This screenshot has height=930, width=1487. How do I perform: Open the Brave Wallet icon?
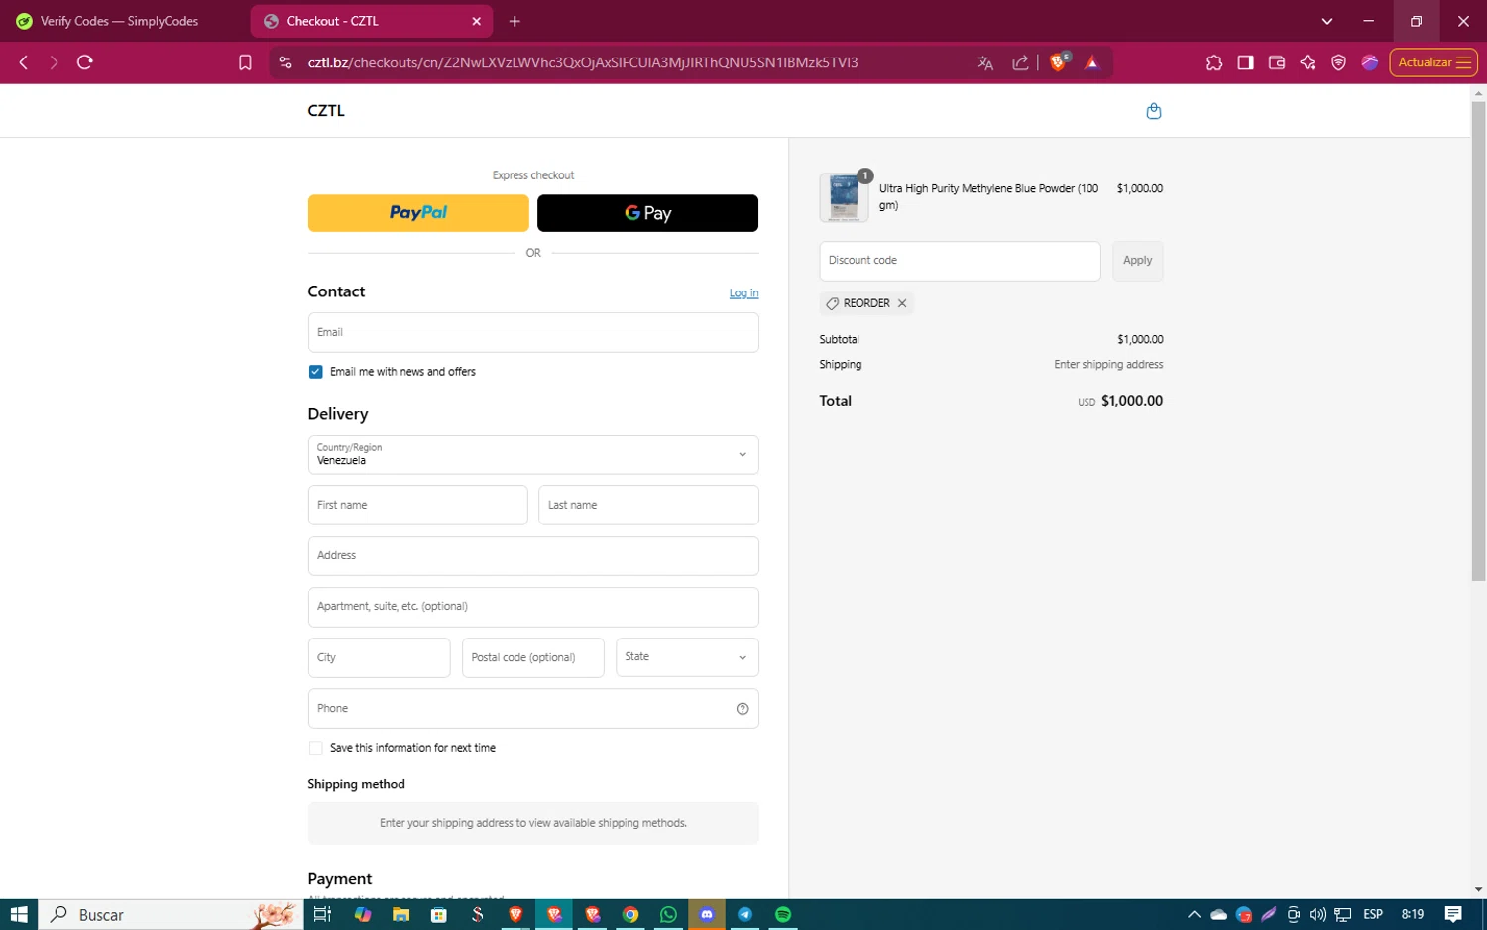tap(1277, 62)
